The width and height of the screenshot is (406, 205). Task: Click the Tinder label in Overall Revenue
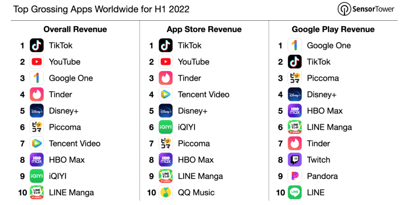tap(60, 94)
